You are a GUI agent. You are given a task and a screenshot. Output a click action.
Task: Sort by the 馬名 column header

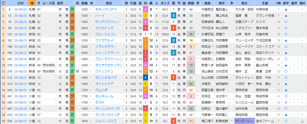tap(109, 3)
